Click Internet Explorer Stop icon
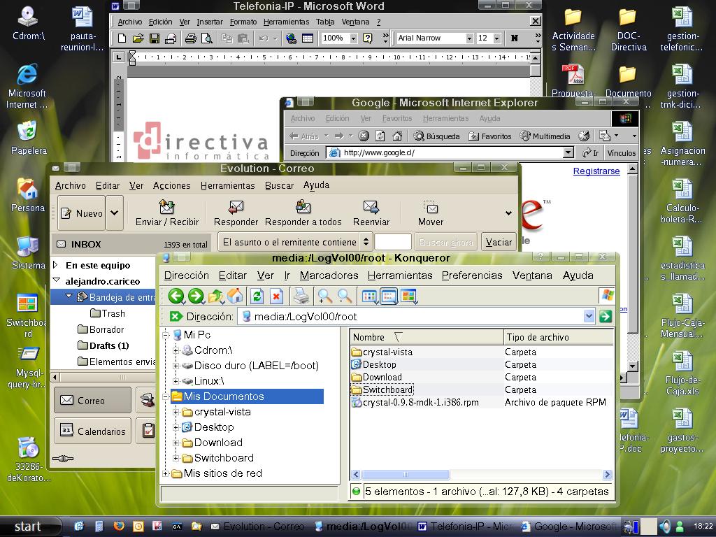 tap(364, 136)
